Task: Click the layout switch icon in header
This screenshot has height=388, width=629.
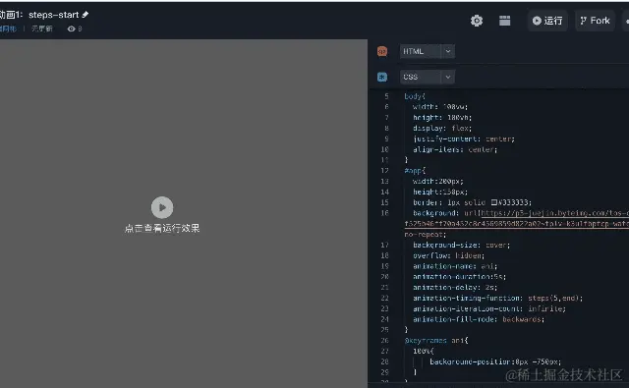Action: [x=504, y=21]
